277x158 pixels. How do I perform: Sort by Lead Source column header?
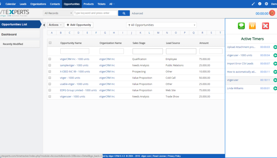173,43
